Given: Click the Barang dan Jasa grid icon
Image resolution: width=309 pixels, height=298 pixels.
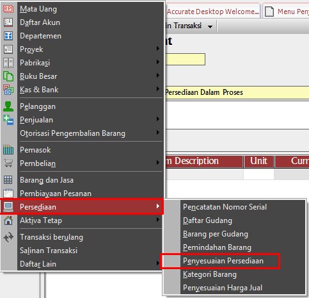Looking at the screenshot, I should pyautogui.click(x=8, y=180).
